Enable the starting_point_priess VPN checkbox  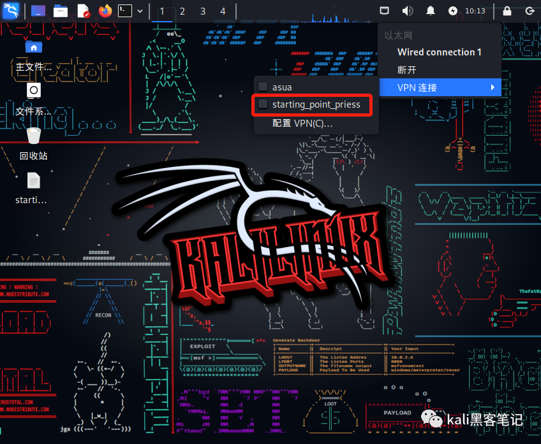pos(263,104)
